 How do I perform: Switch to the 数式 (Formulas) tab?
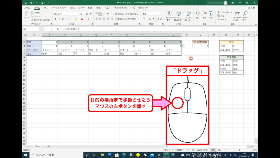pos(72,8)
